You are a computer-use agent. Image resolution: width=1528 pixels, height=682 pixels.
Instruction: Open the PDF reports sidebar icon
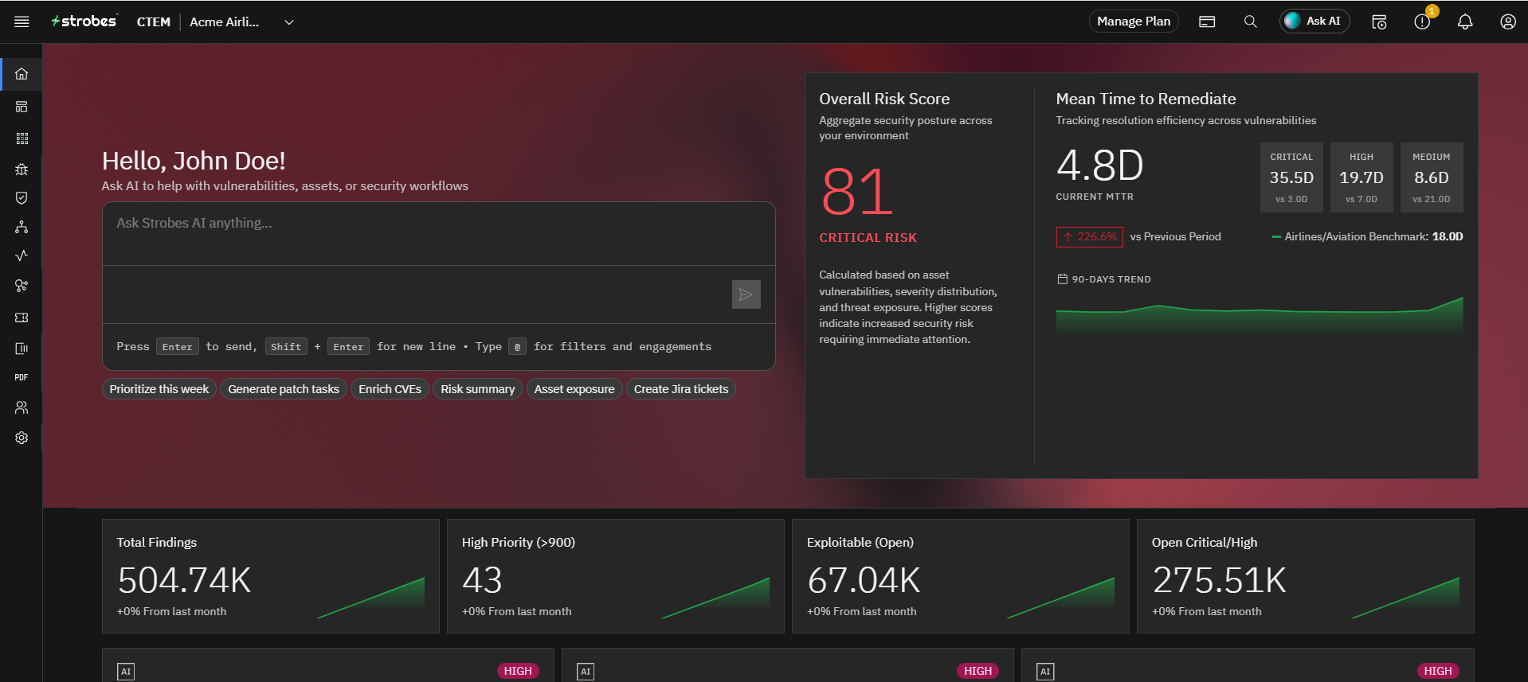(22, 377)
